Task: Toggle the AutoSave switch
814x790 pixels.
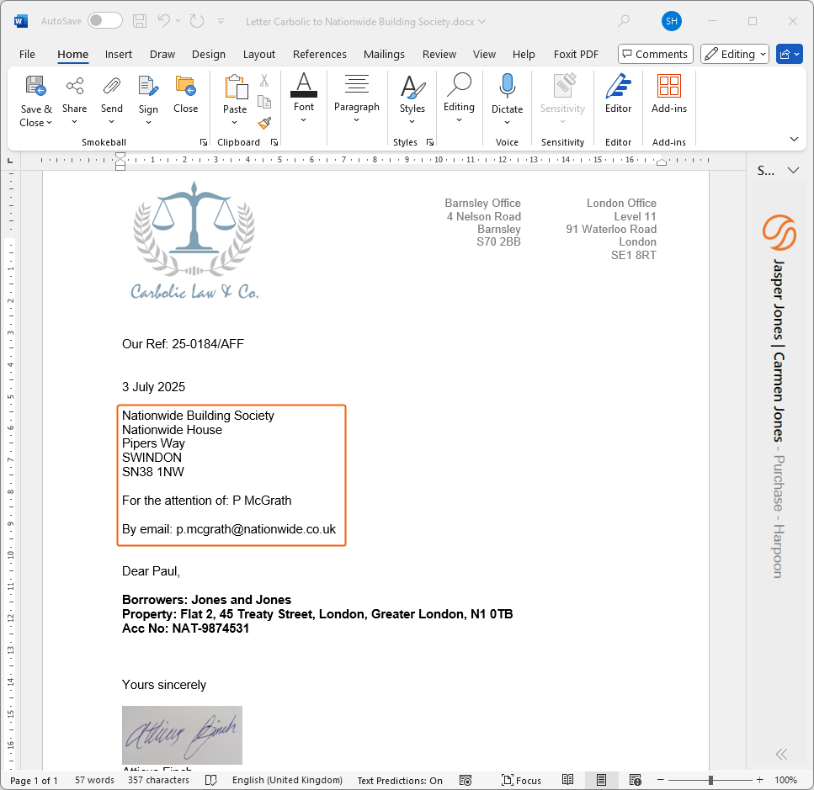Action: pos(105,21)
